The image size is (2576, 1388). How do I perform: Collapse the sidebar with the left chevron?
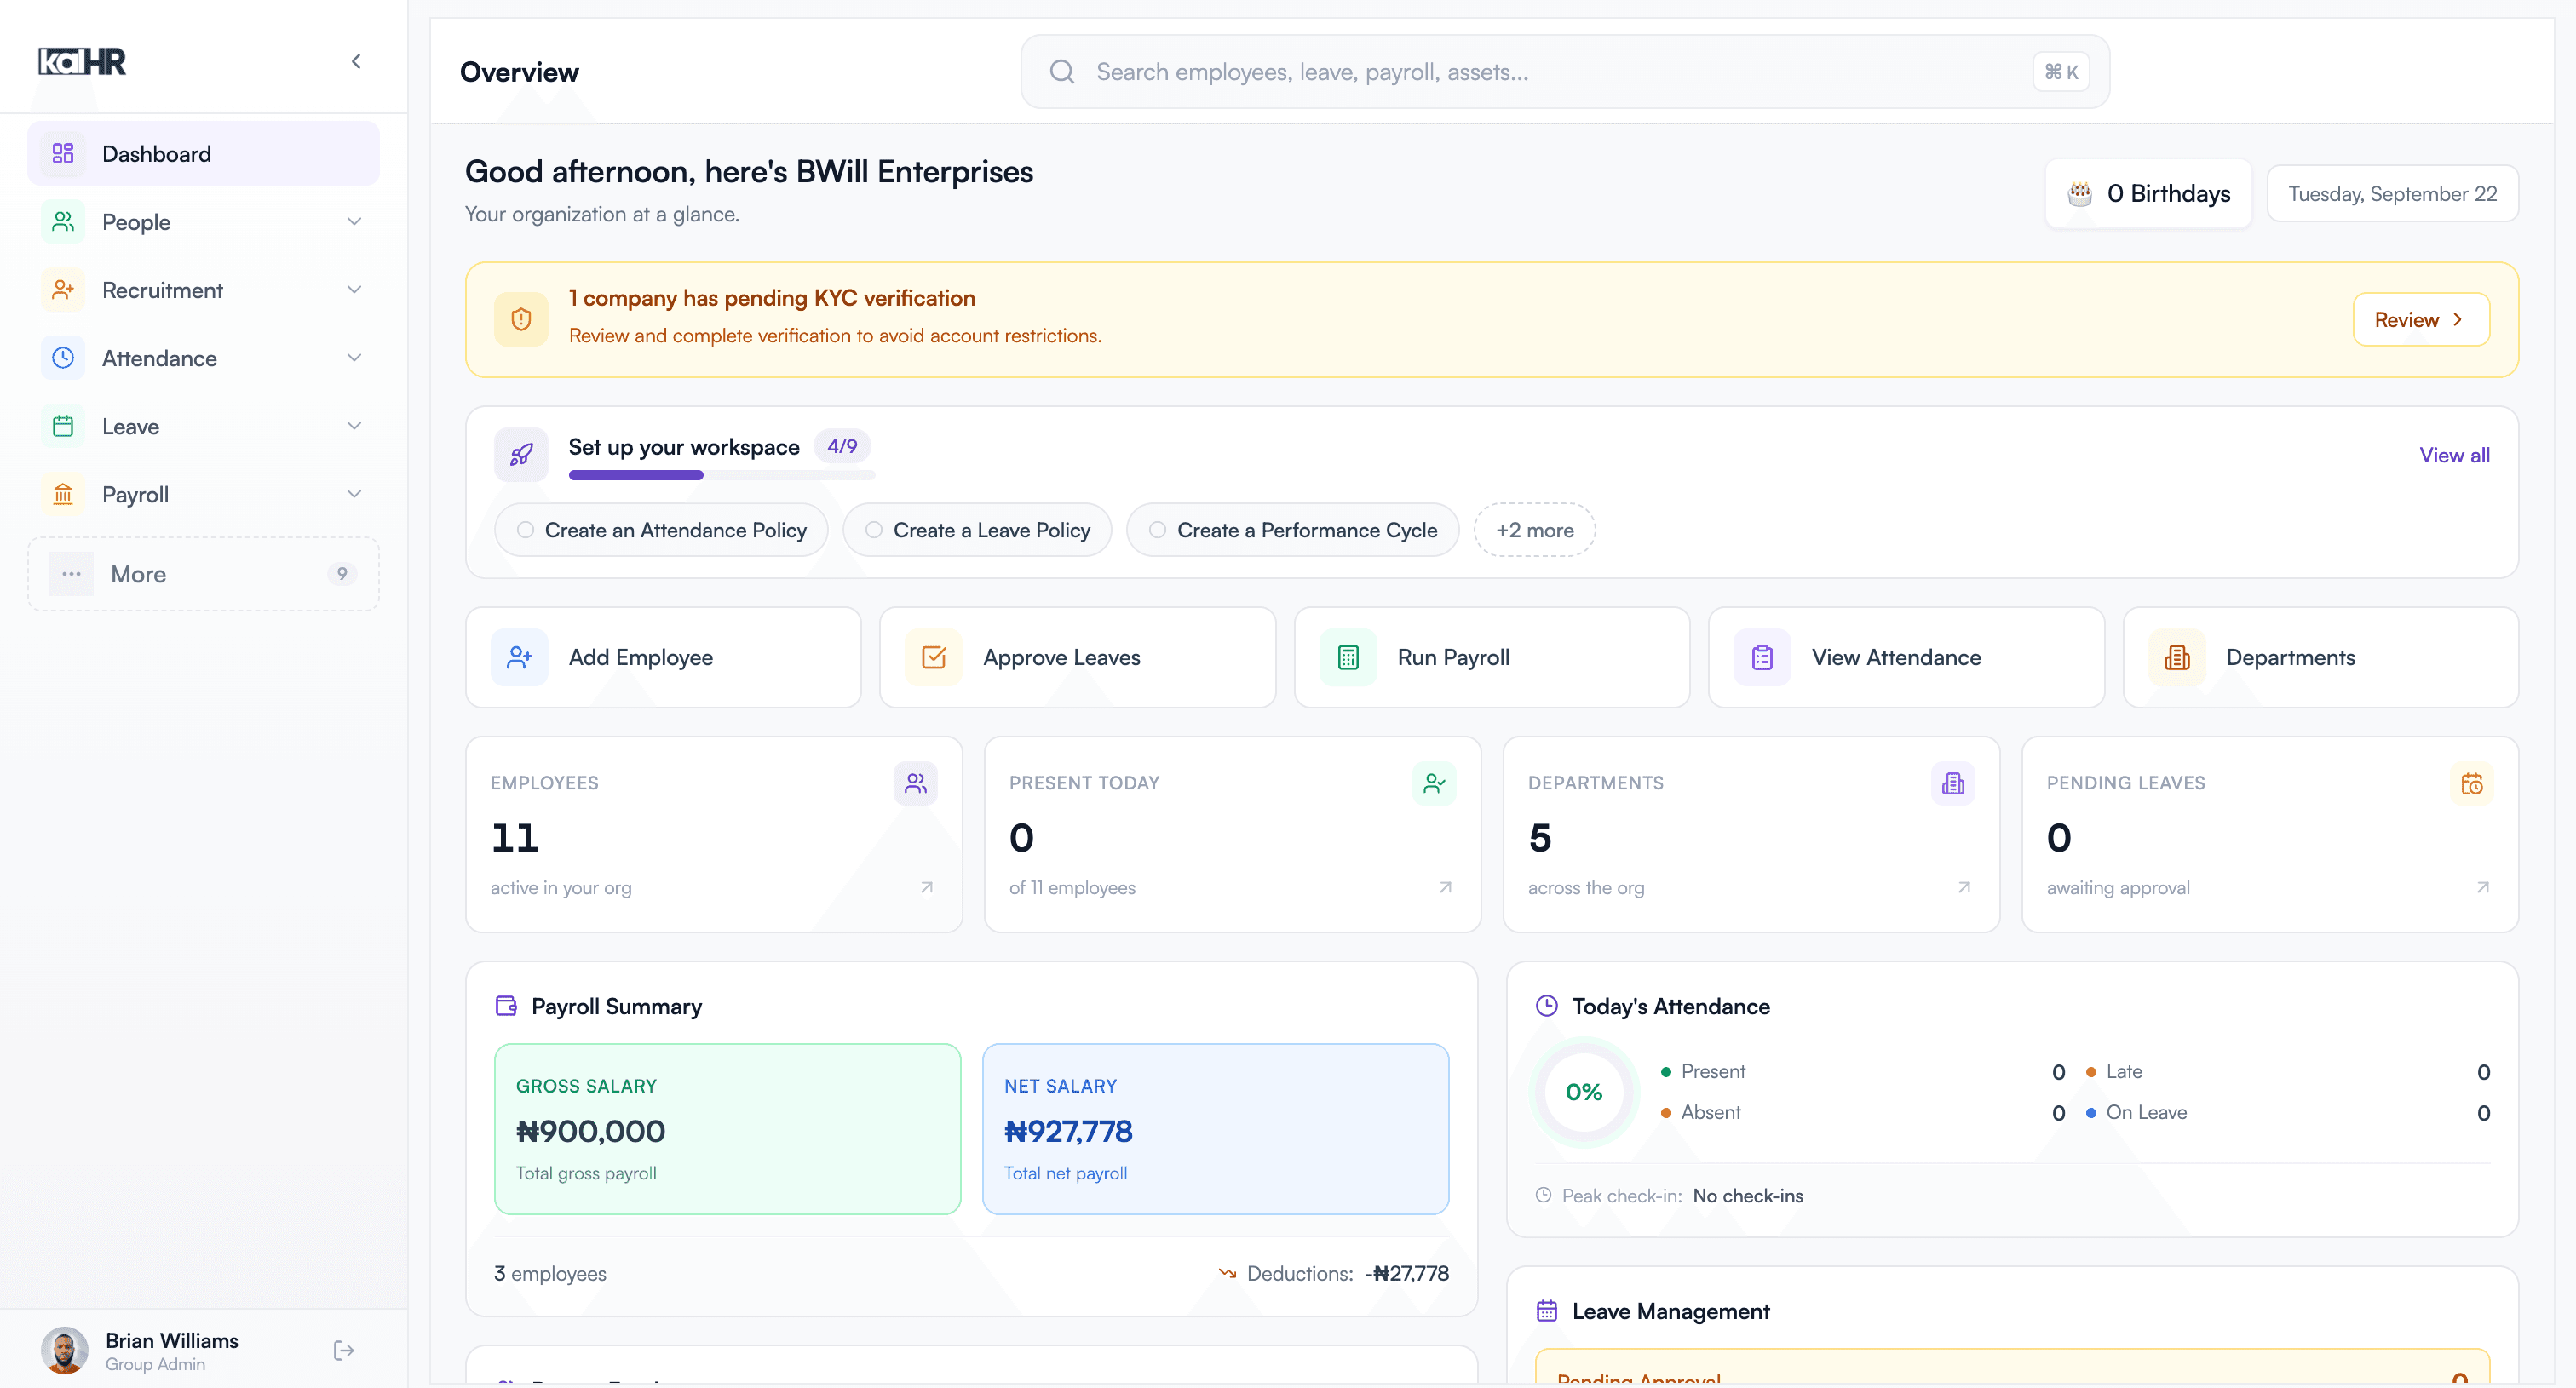tap(356, 61)
